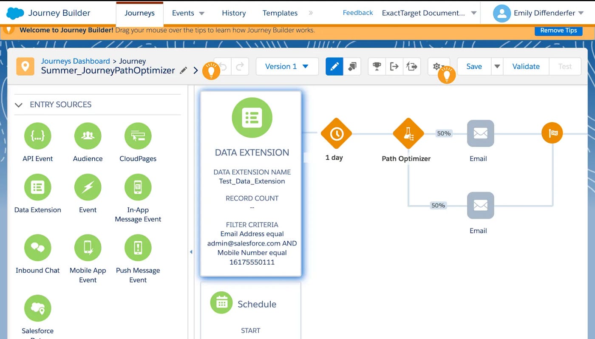Click the FILTER CRITERIA label

[252, 225]
